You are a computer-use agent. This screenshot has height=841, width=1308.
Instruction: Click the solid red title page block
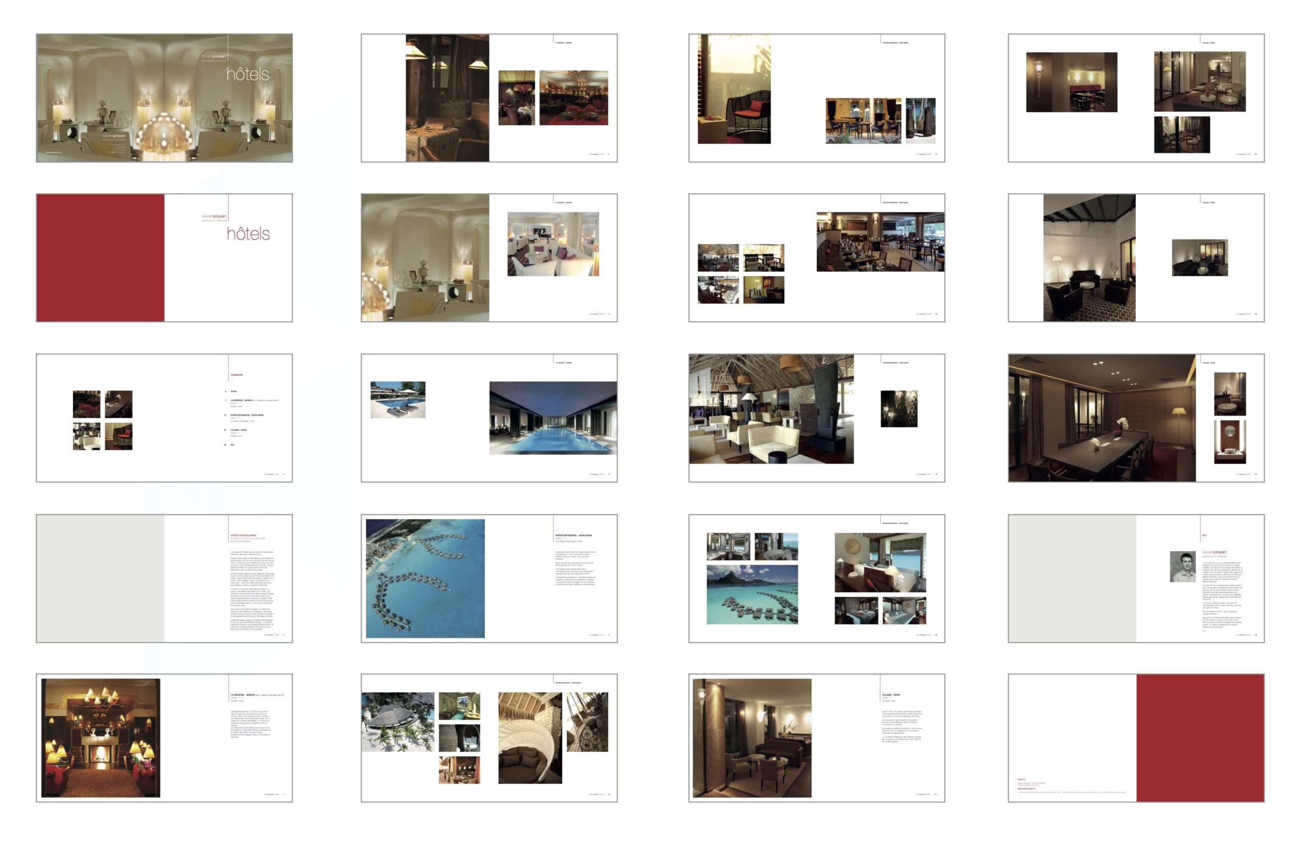(100, 258)
